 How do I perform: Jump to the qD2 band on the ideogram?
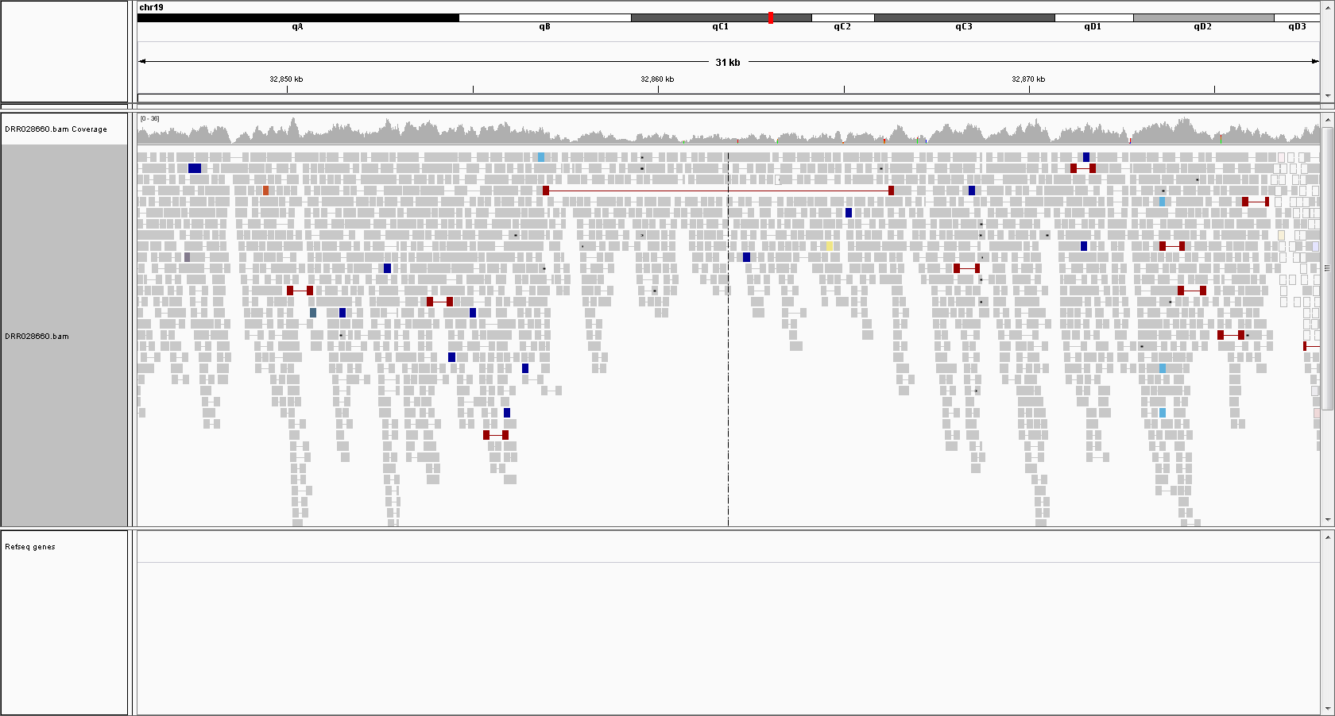1202,17
